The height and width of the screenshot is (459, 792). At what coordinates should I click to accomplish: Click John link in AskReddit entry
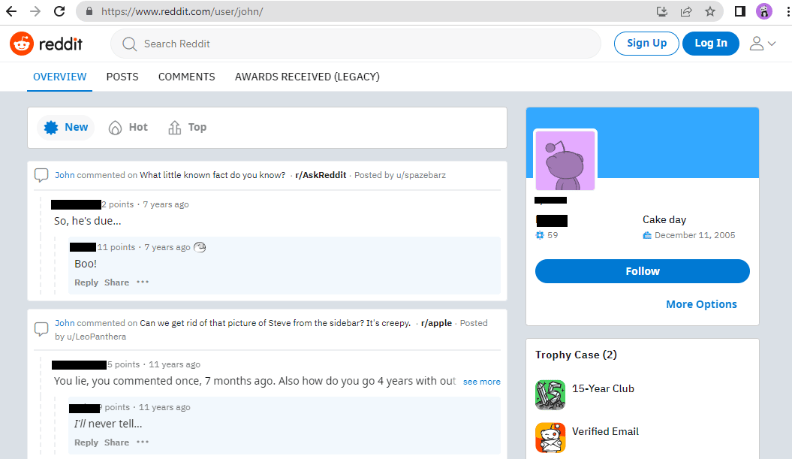tap(65, 175)
